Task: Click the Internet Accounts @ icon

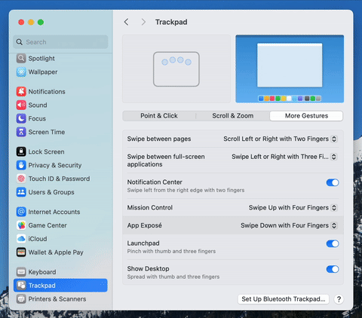Action: point(21,212)
